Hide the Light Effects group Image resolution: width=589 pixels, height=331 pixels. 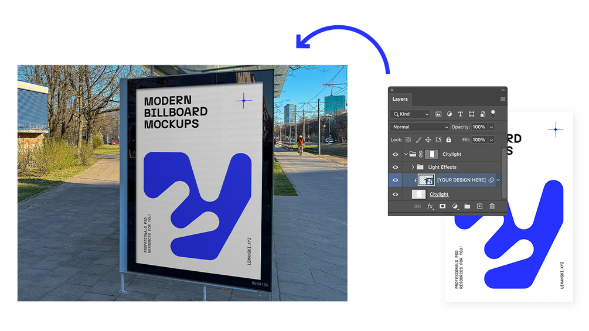(x=395, y=167)
